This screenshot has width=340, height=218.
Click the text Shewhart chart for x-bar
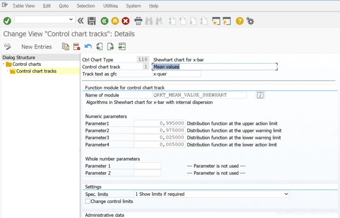coord(179,60)
